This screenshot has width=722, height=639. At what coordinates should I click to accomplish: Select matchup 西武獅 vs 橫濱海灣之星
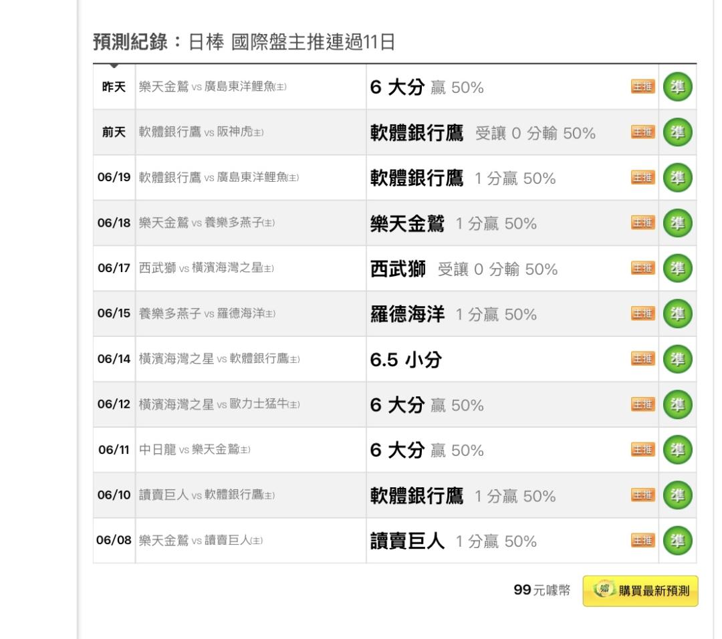[207, 268]
